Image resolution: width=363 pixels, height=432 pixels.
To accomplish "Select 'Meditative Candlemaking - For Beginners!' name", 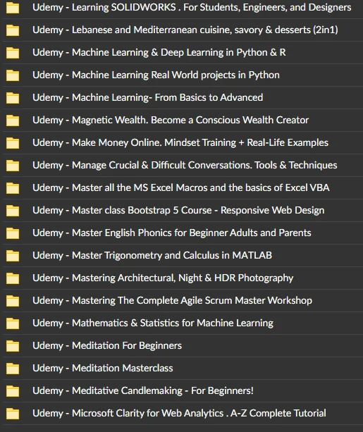I will 163,391.
